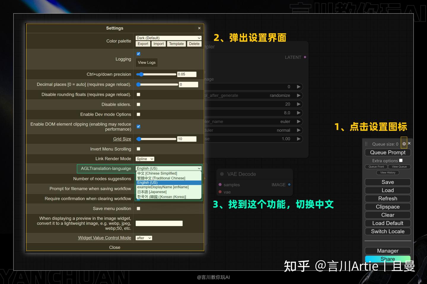Click arrow next to normal scheduler
Image resolution: width=427 pixels, height=284 pixels.
coord(299,130)
